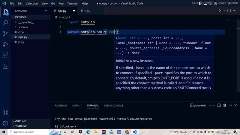Open the Testing flask view
The height and width of the screenshot is (135, 240).
pyautogui.click(x=5, y=66)
